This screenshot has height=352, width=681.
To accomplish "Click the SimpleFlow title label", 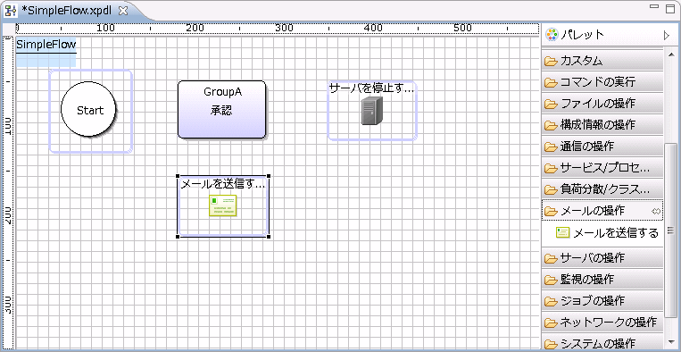I will 46,45.
